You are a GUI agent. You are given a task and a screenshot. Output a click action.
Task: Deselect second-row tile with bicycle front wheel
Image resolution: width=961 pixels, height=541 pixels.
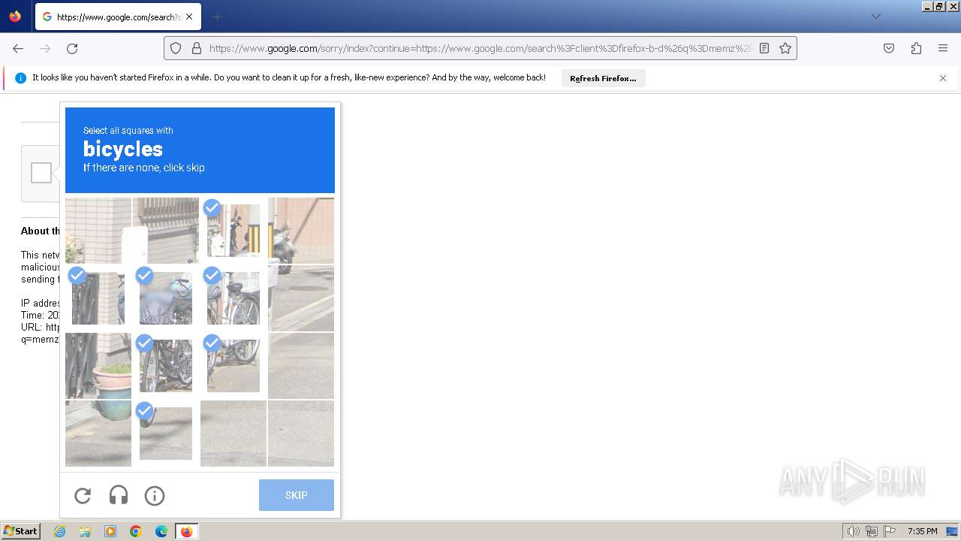tap(233, 298)
